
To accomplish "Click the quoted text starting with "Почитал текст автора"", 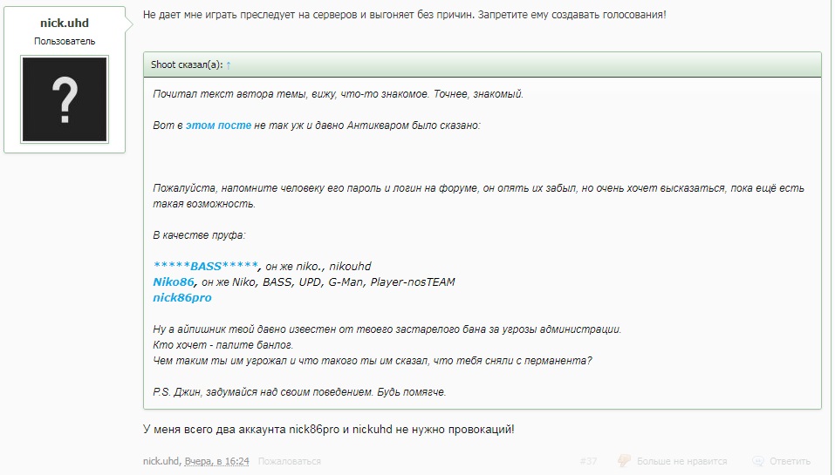I will click(x=337, y=94).
